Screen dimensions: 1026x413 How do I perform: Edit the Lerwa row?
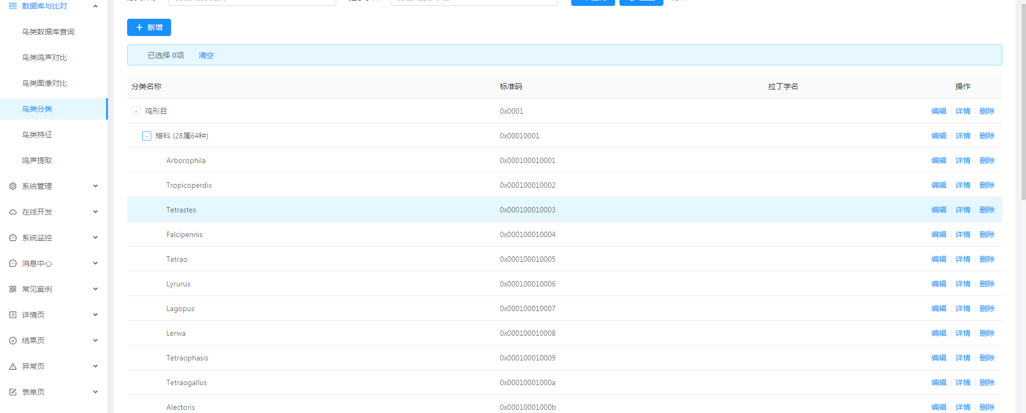tap(939, 333)
